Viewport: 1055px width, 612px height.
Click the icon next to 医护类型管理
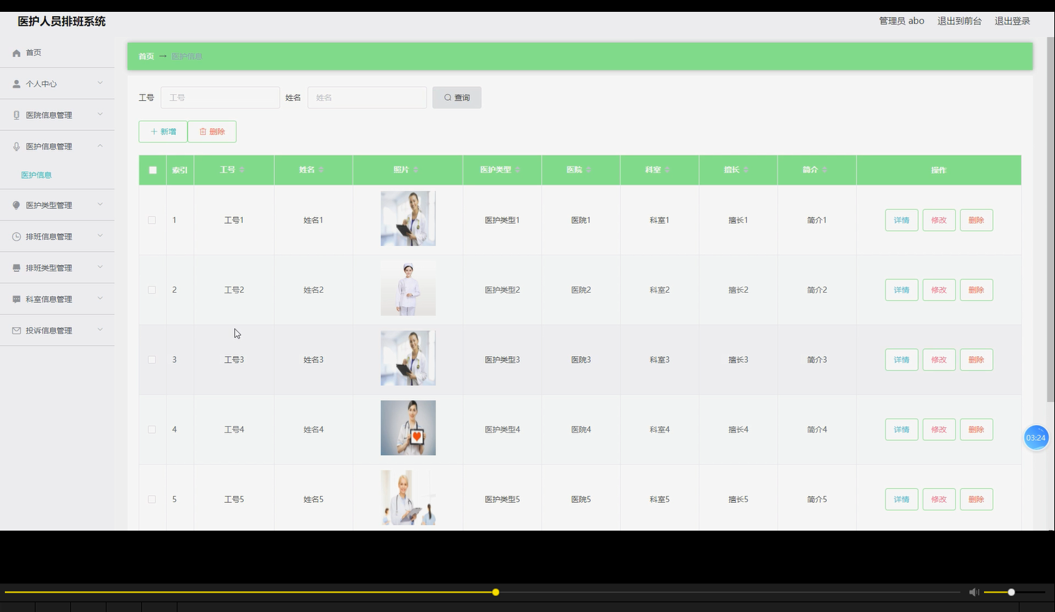tap(17, 205)
